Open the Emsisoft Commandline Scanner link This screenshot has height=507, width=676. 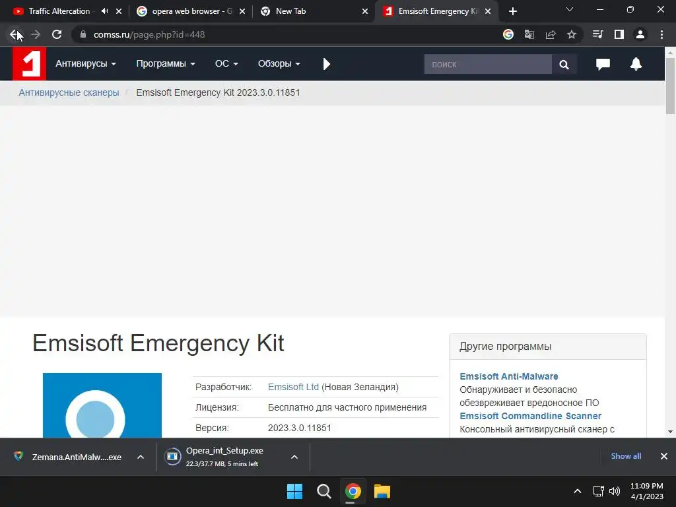[530, 416]
